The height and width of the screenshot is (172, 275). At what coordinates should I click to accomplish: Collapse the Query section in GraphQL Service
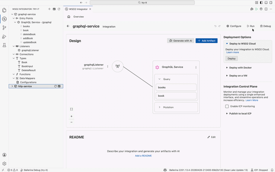coord(159,79)
